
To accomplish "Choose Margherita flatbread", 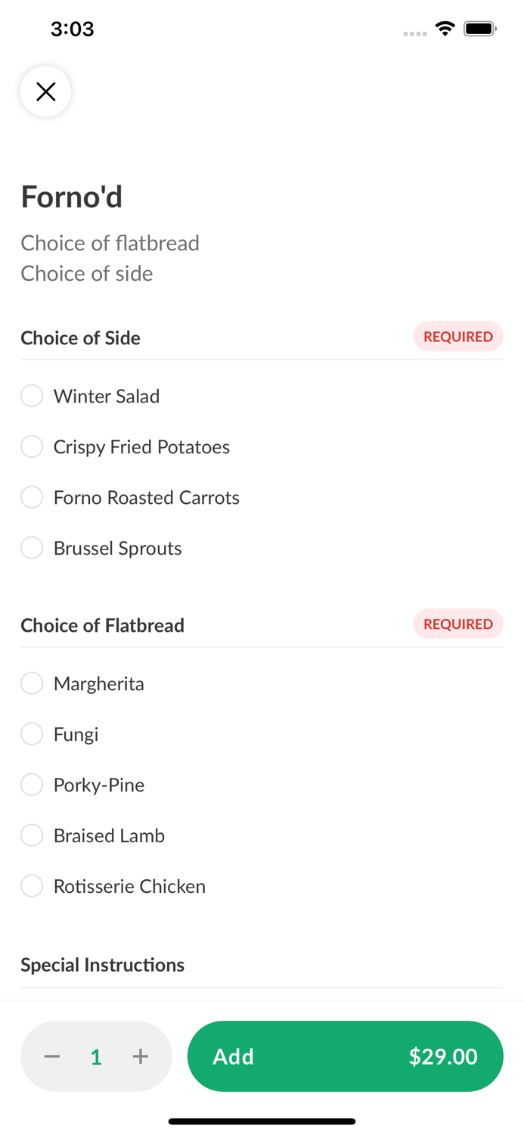I will [32, 683].
